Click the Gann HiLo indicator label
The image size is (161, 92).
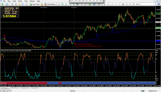pyautogui.click(x=4, y=83)
